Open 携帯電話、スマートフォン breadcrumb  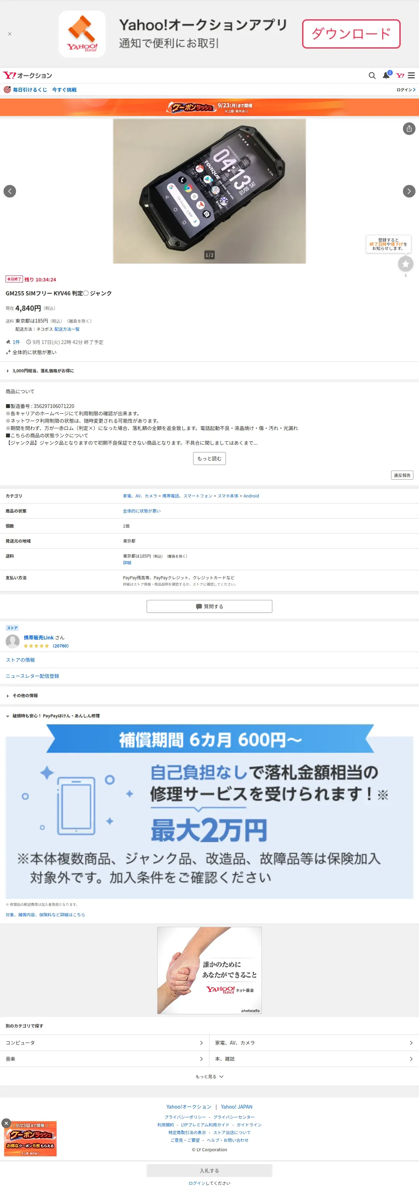click(x=187, y=496)
